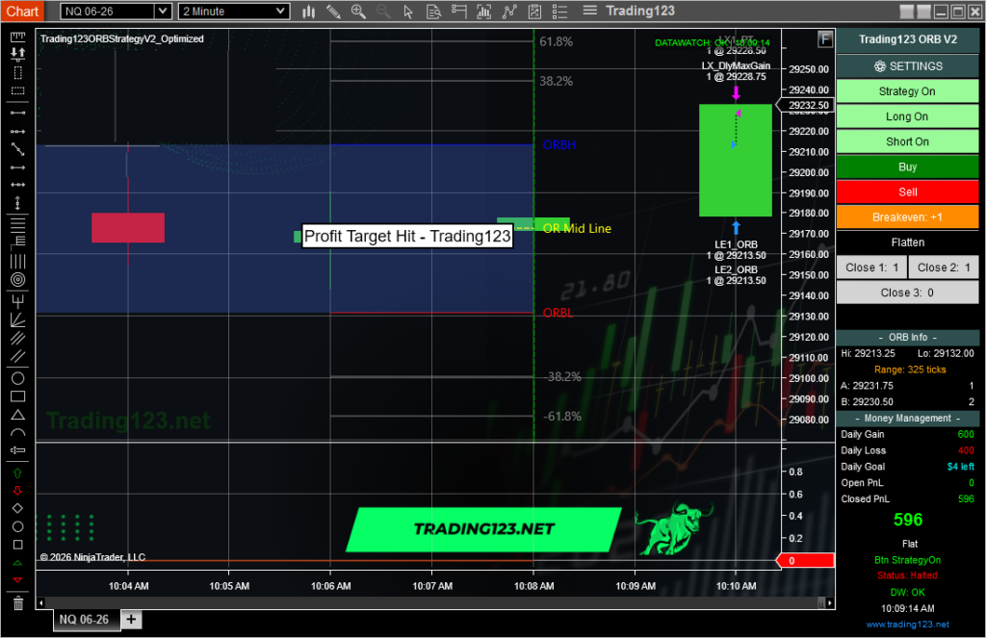Open the chart trader flag icon
This screenshot has width=986, height=638.
[x=459, y=12]
